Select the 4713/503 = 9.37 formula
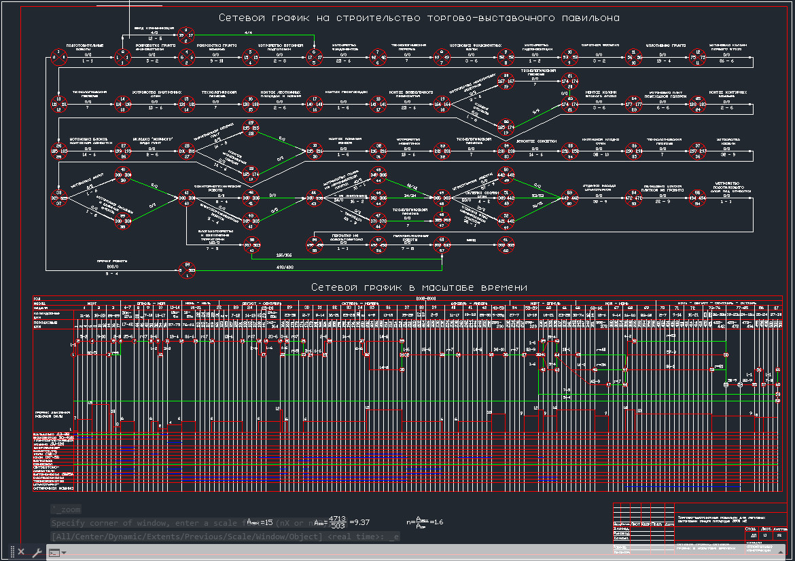 pos(342,522)
